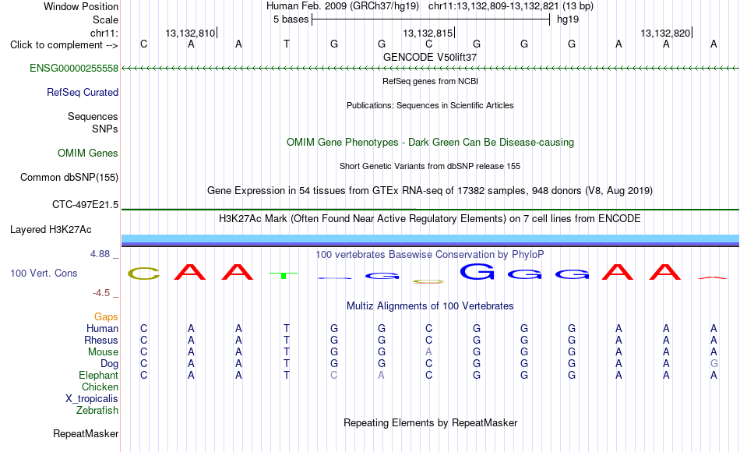
Task: Click the C base under 13,132,815 in reference row
Action: coord(428,44)
